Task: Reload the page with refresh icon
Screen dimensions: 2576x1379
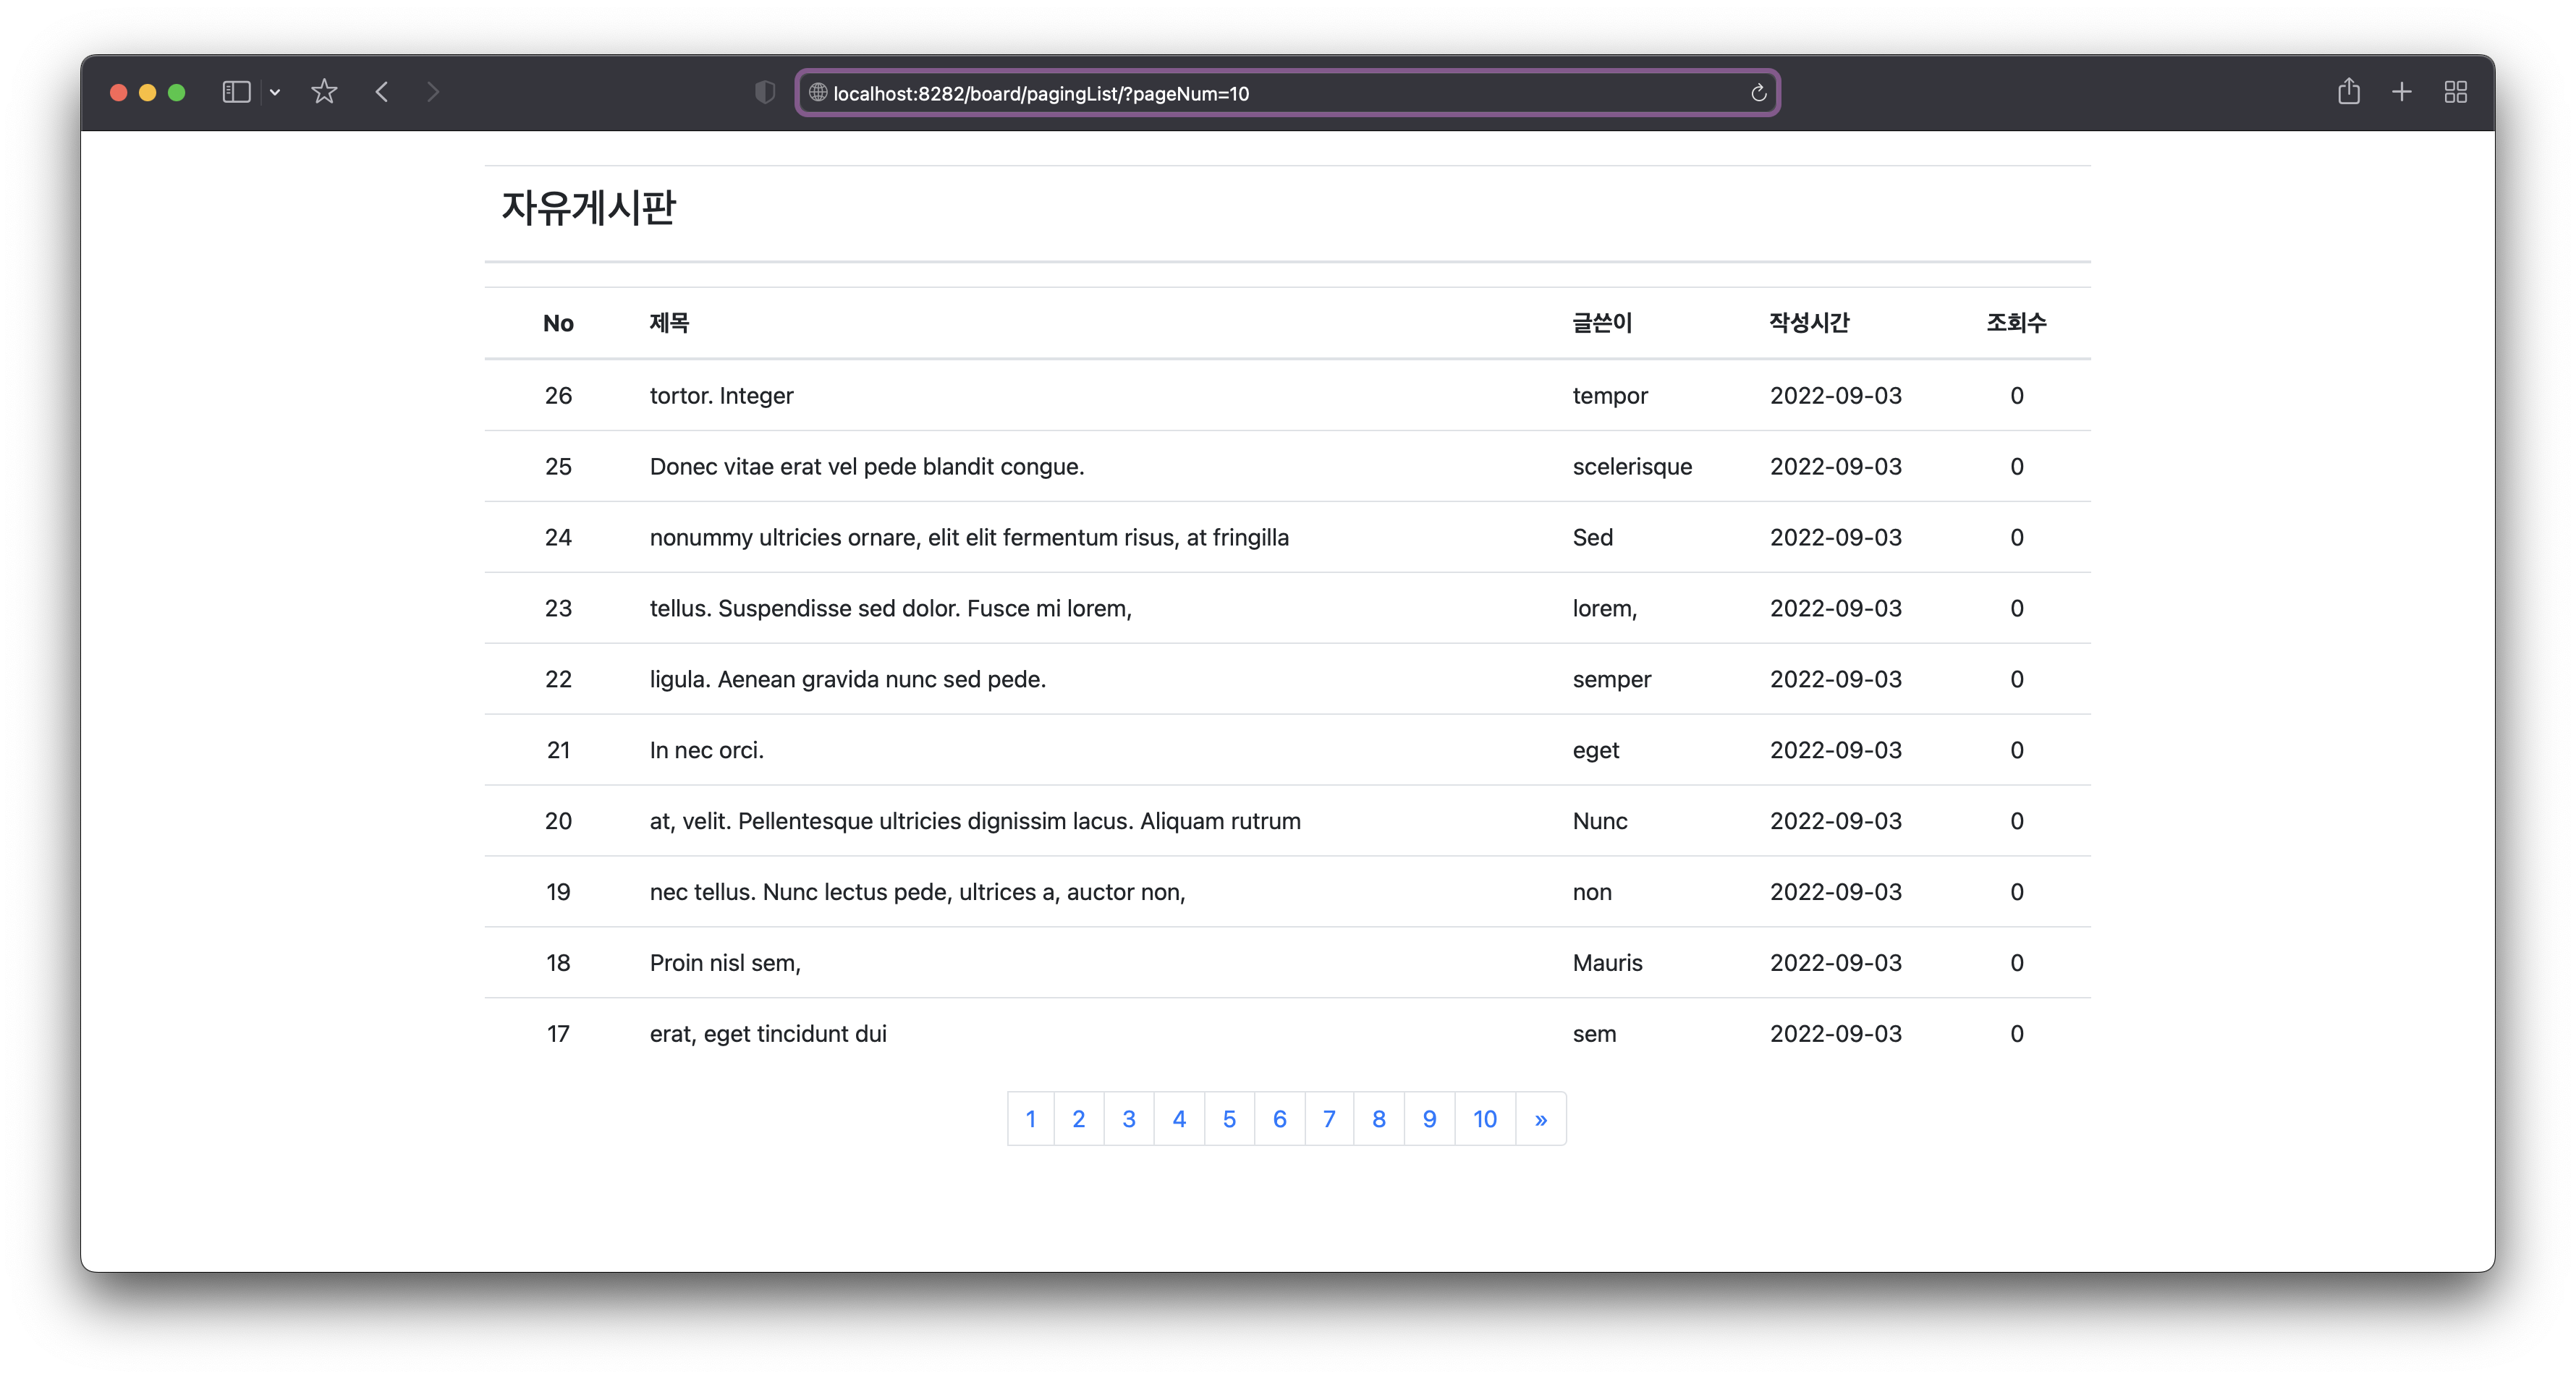Action: pos(1759,93)
